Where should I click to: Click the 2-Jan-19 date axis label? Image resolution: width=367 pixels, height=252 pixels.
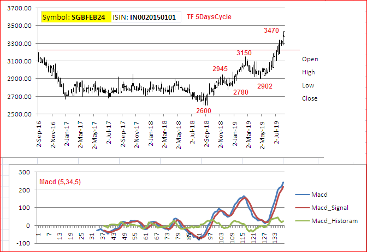tap(235, 134)
